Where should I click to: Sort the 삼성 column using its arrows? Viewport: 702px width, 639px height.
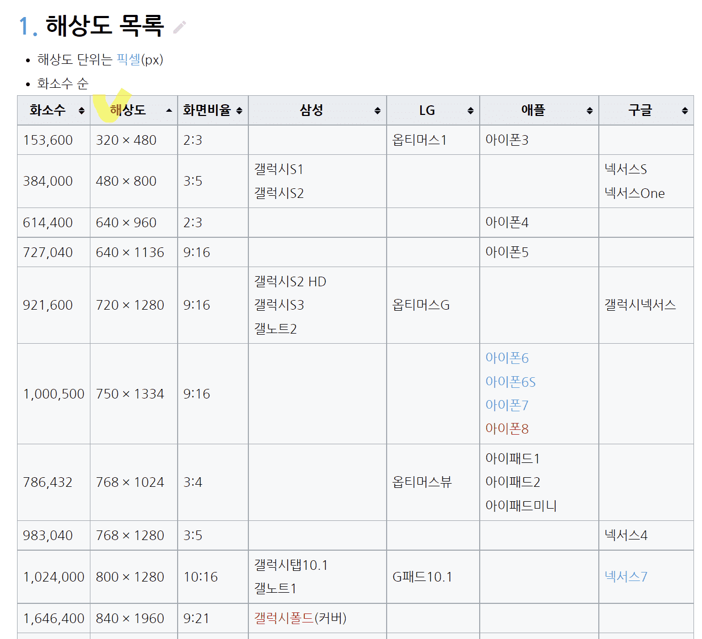click(378, 111)
